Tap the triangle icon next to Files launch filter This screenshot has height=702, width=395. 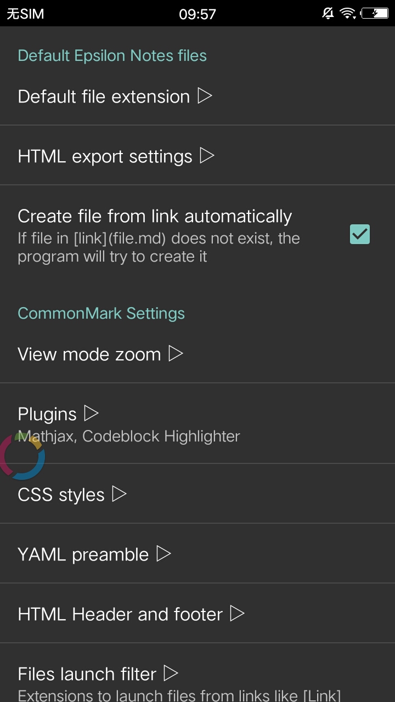171,673
